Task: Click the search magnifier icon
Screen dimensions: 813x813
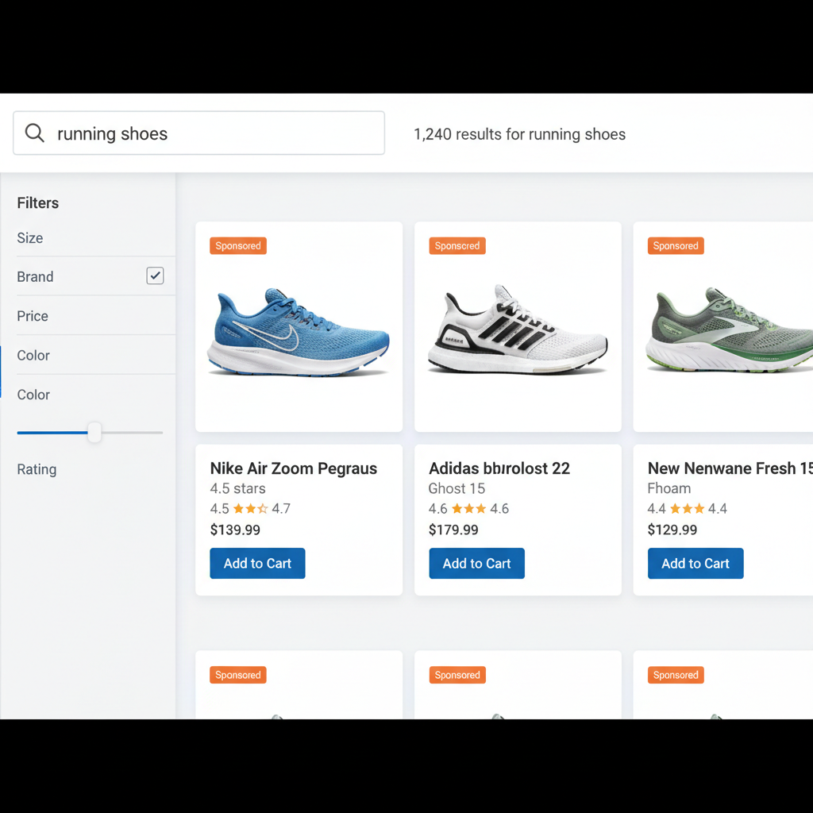Action: pos(35,133)
